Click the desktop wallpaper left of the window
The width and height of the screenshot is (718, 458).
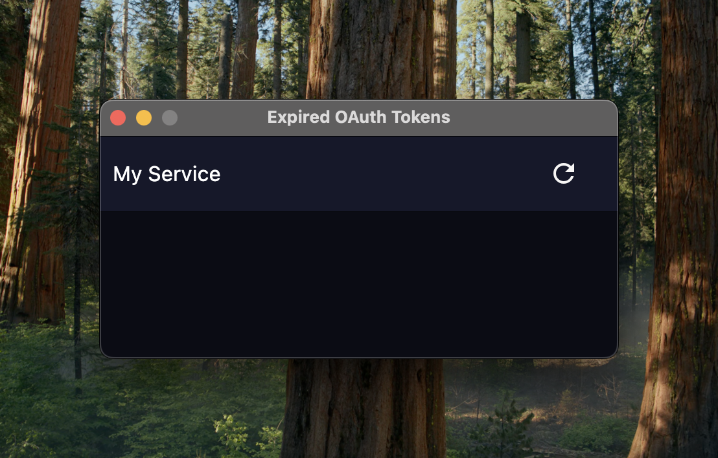49,228
